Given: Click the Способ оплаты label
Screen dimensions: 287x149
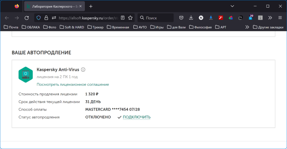Looking at the screenshot, I should point(33,109).
